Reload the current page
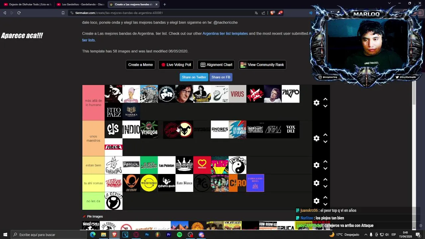The width and height of the screenshot is (425, 239). click(19, 13)
